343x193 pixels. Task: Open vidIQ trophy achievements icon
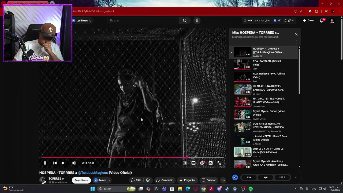[285, 21]
